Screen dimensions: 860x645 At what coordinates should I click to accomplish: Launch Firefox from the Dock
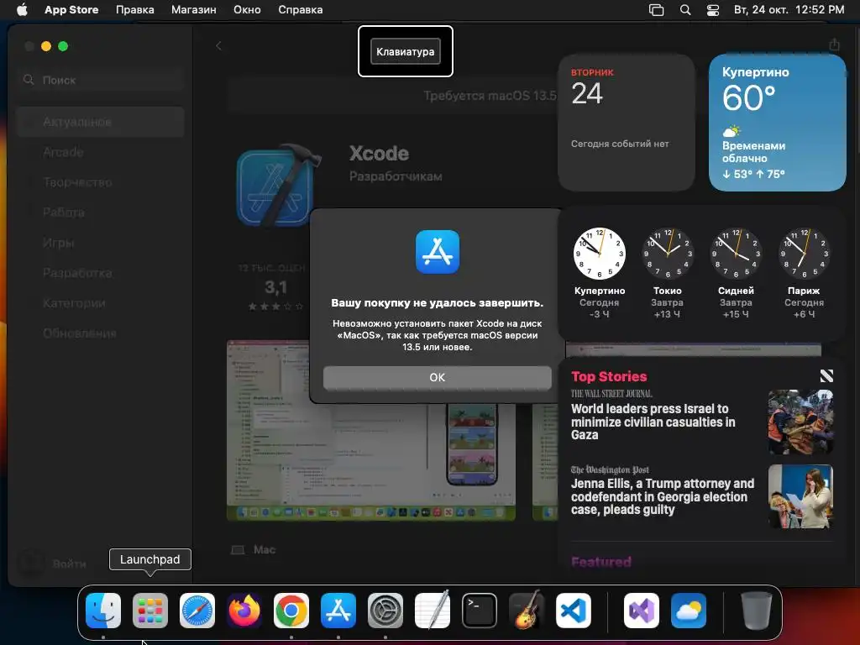tap(244, 611)
